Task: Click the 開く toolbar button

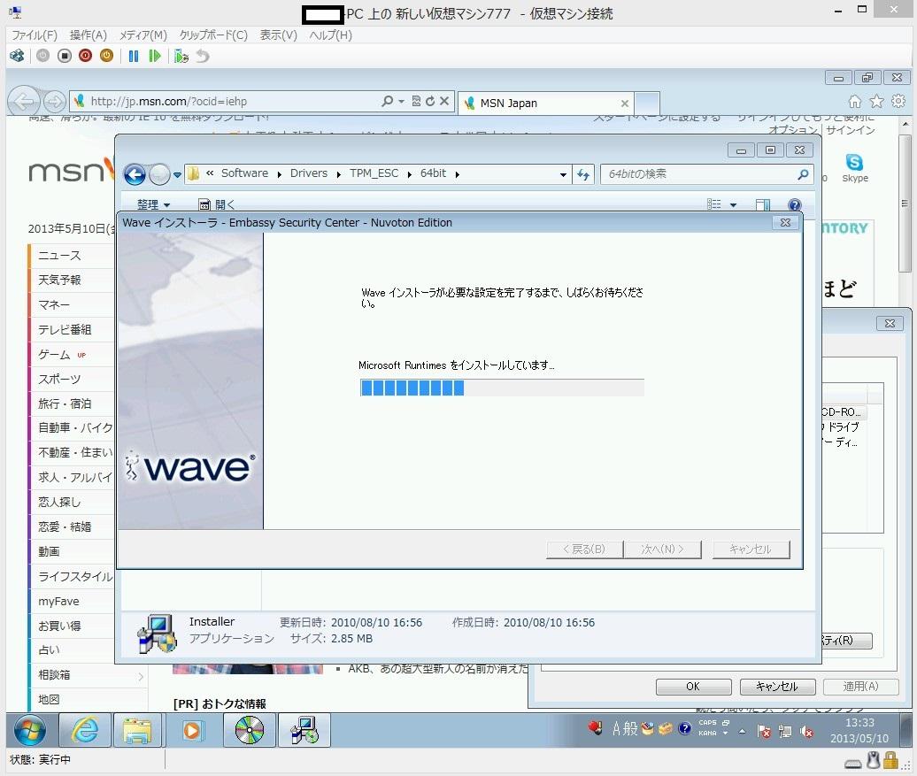Action: tap(217, 204)
